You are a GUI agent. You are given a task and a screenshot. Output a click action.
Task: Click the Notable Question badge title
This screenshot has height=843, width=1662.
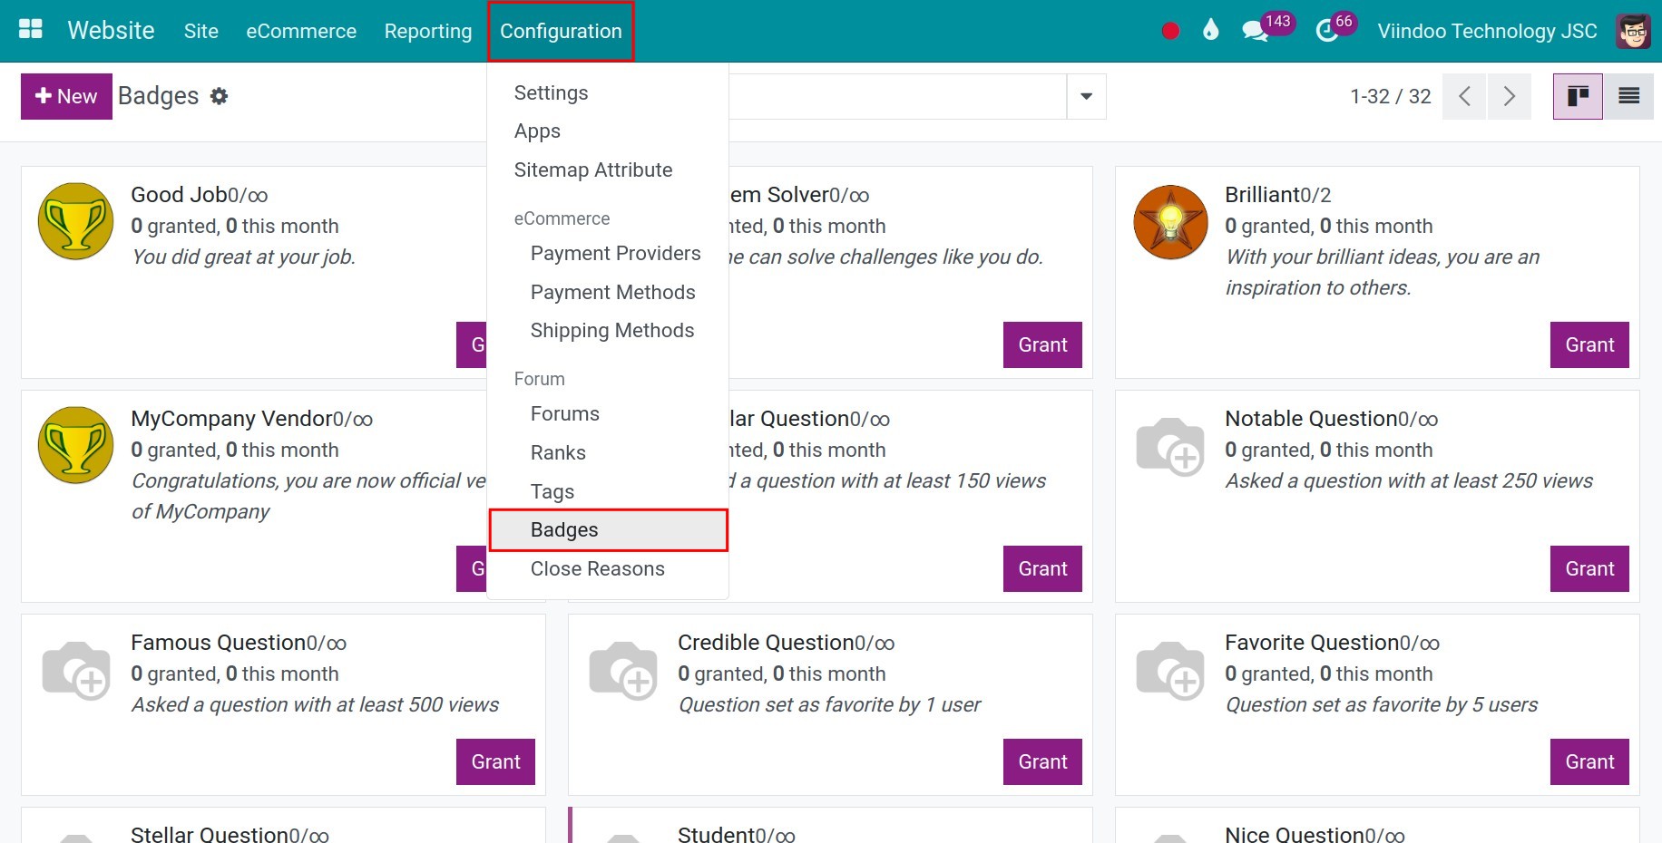(x=1311, y=418)
